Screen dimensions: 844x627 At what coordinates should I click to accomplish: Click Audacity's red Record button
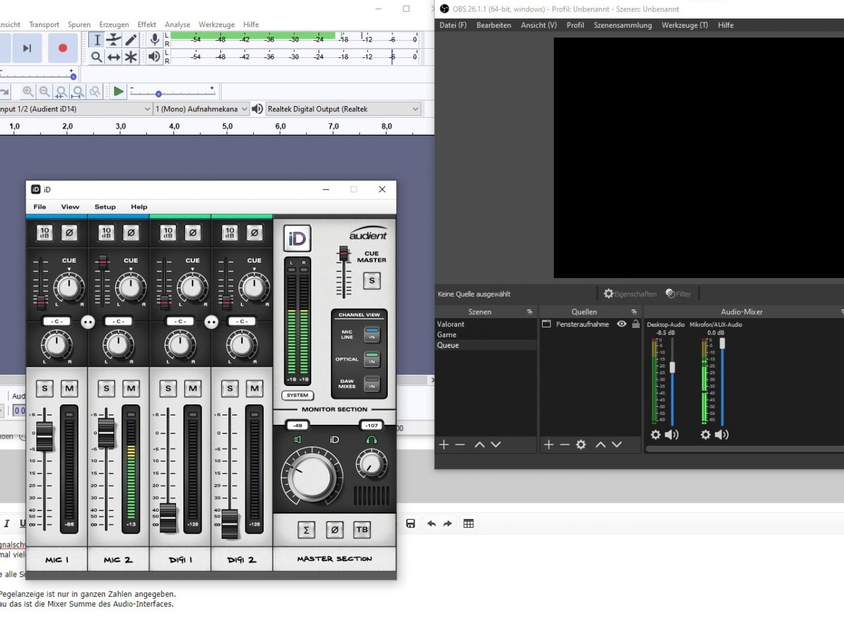[x=63, y=48]
